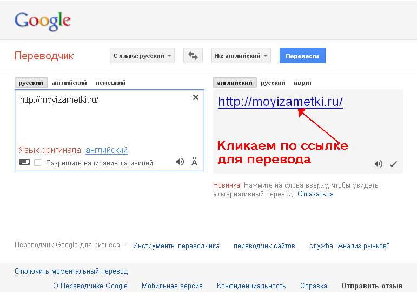The image size is (417, 292).
Task: Select source tab 'английский'
Action: pyautogui.click(x=69, y=83)
